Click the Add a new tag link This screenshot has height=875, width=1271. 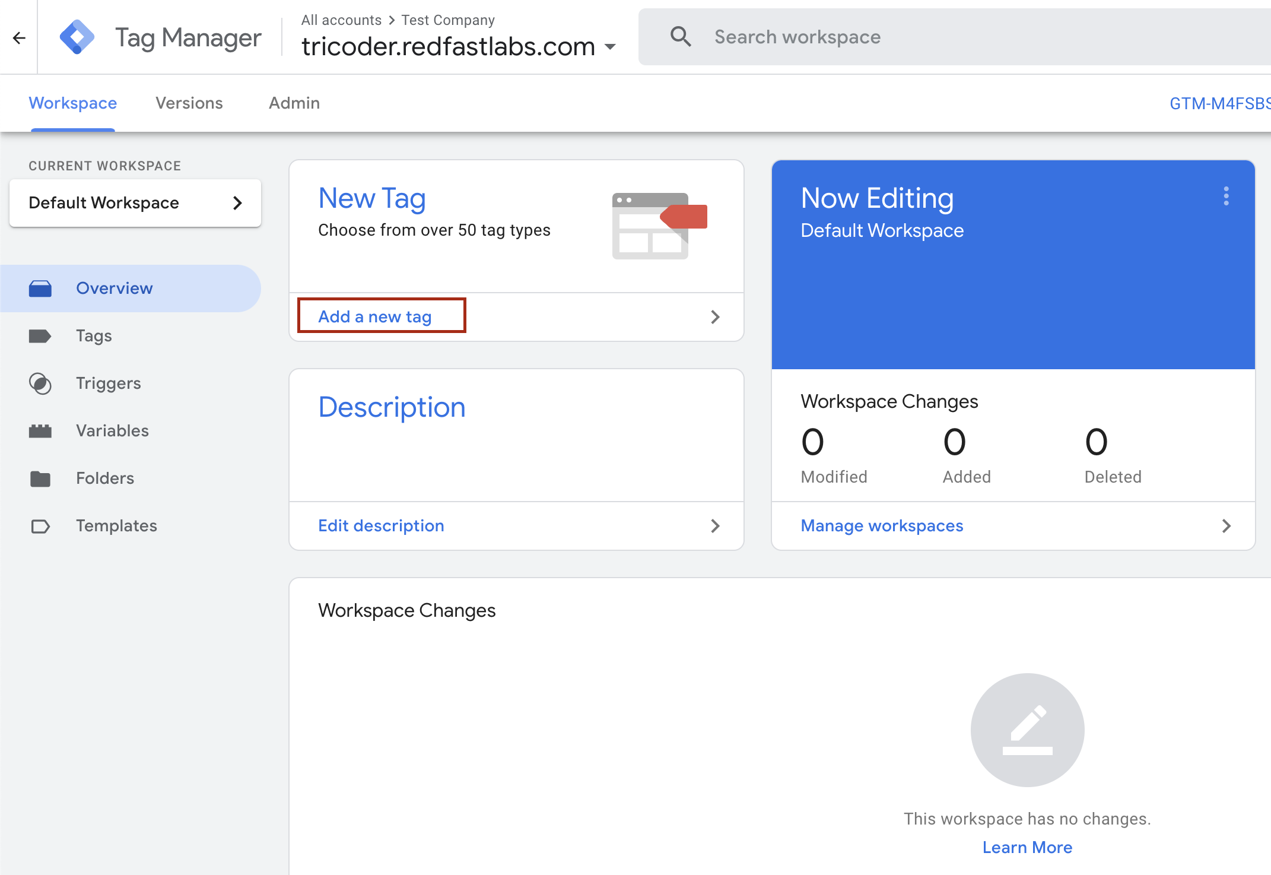(375, 317)
